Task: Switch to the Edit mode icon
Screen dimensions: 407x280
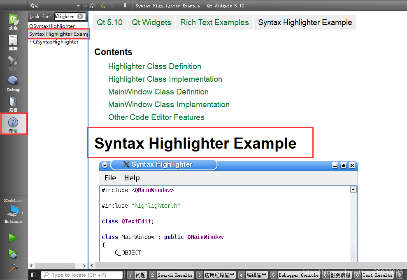Action: coord(13,43)
